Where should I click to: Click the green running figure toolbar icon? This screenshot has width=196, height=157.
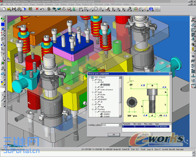(x=74, y=9)
